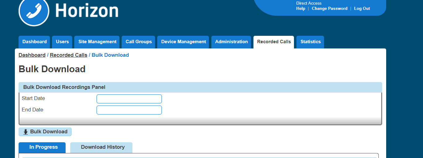Click the Bulk Download button
This screenshot has width=423, height=158.
tap(45, 132)
